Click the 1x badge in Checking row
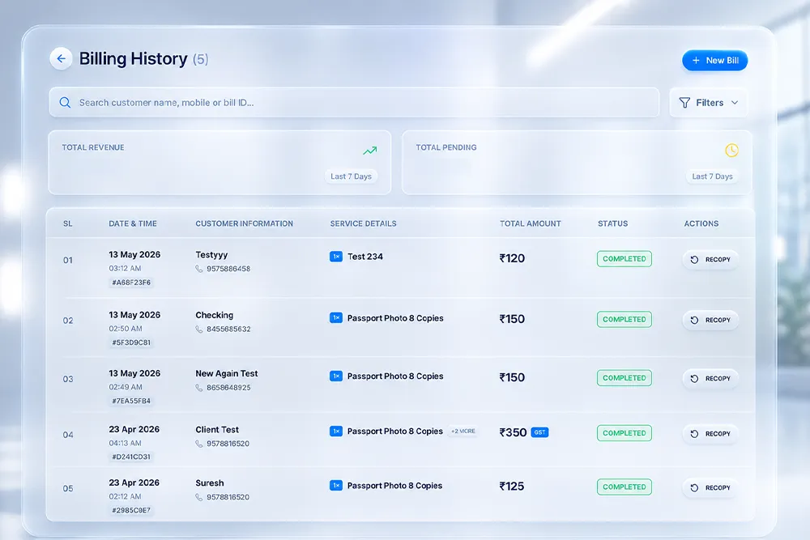The image size is (810, 540). [336, 318]
